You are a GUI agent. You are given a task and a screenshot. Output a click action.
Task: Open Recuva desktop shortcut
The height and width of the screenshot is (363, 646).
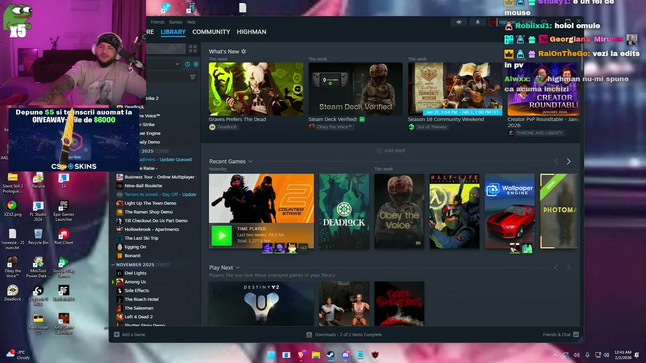[38, 180]
